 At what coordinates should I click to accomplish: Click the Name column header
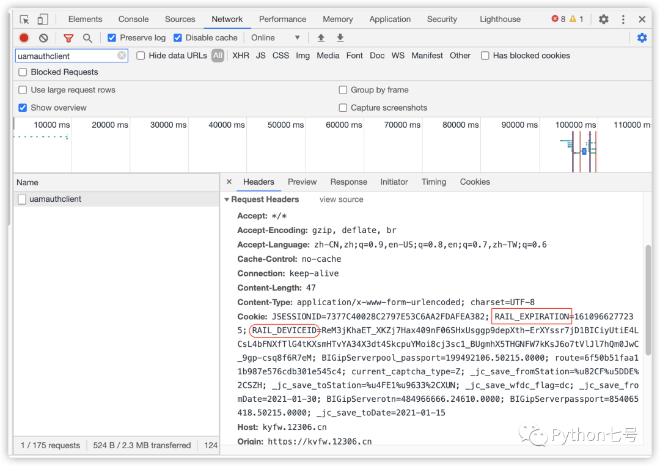click(x=117, y=182)
